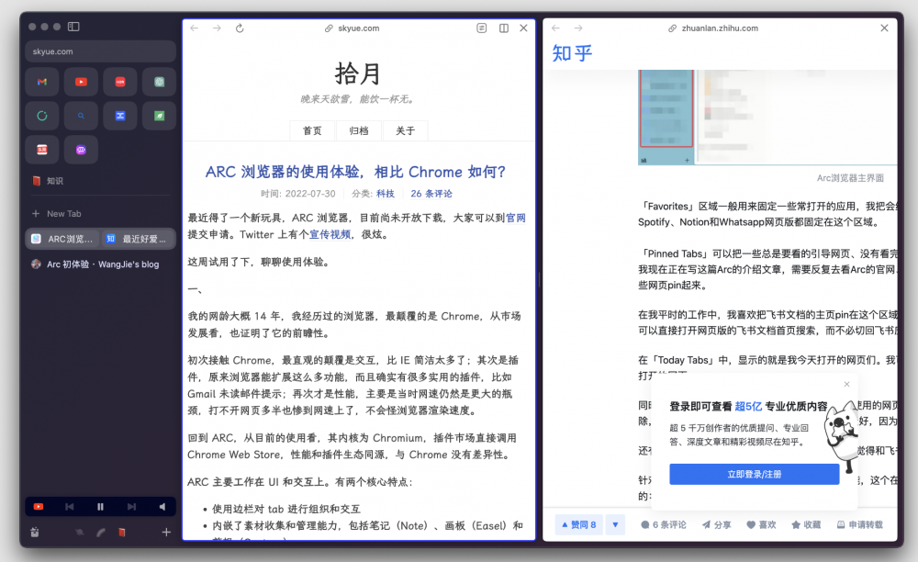Open the Arc browser screenshot image in Zhihu

767,118
